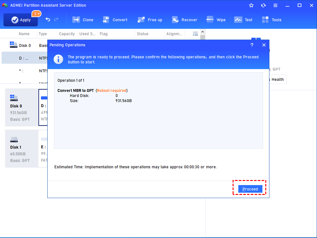The height and width of the screenshot is (238, 317).
Task: Click the Operation 1 of 1 label
Action: point(71,80)
